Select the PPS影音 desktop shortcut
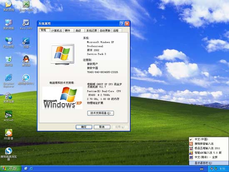229x172 pixels. [9, 135]
